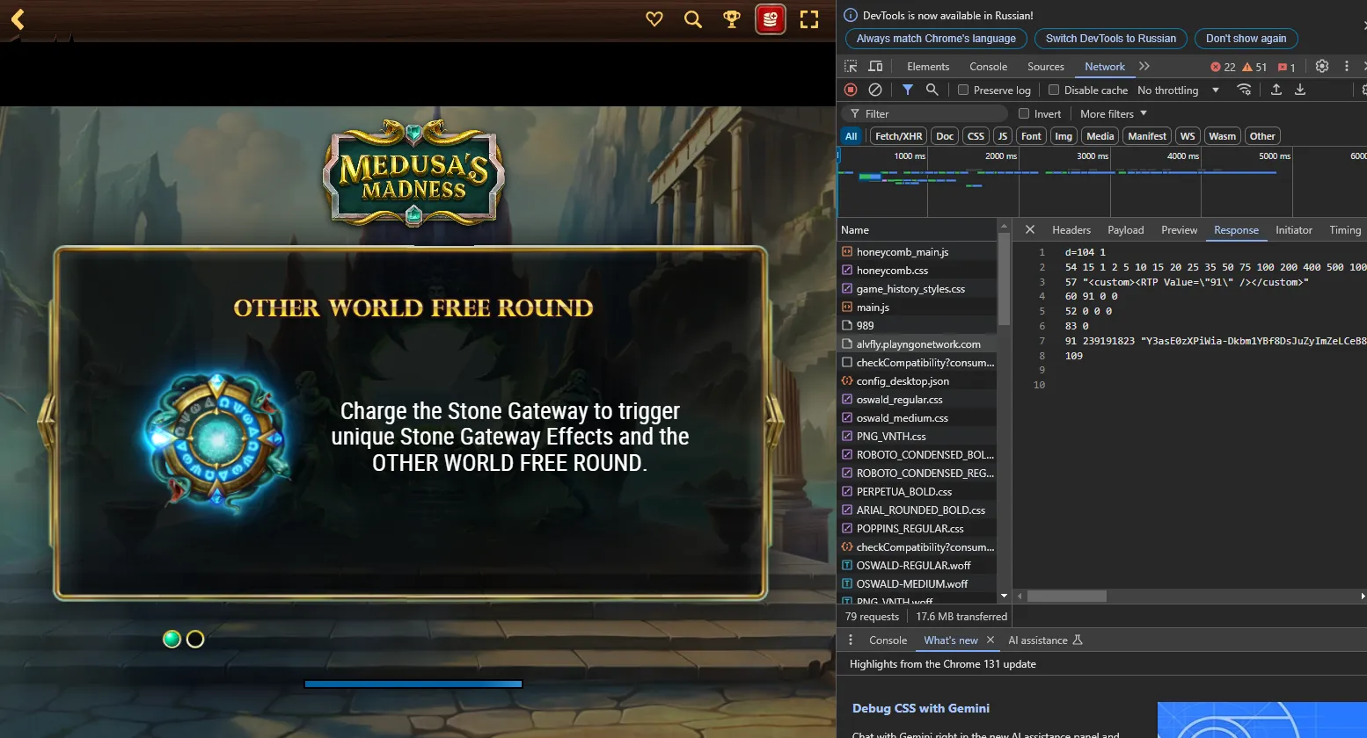Click the network timeline overview at 2000 ms

pyautogui.click(x=1018, y=182)
